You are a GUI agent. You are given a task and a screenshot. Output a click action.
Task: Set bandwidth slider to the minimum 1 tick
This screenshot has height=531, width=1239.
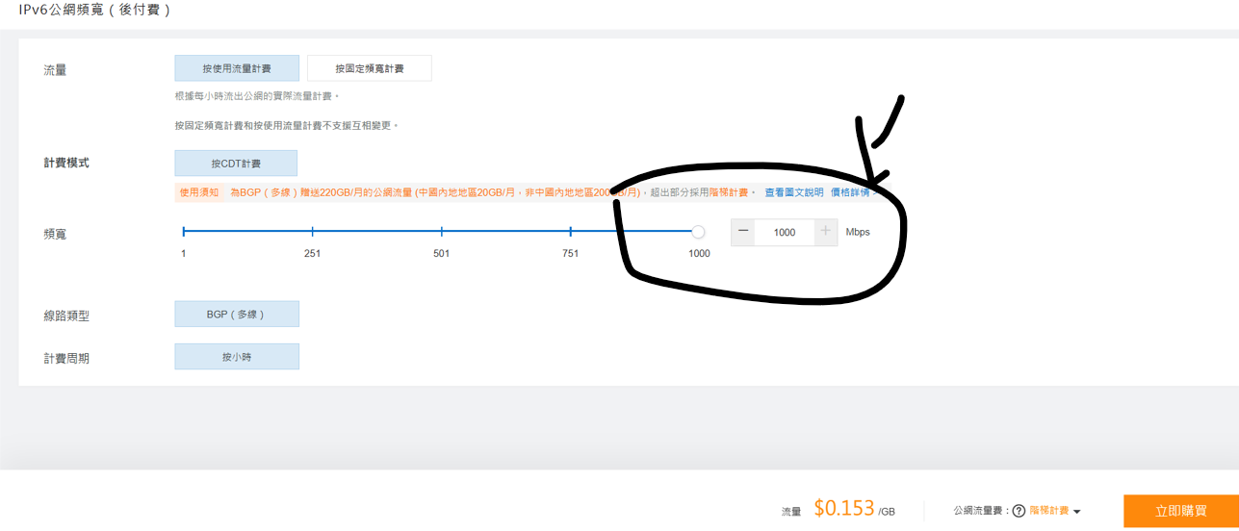(184, 232)
